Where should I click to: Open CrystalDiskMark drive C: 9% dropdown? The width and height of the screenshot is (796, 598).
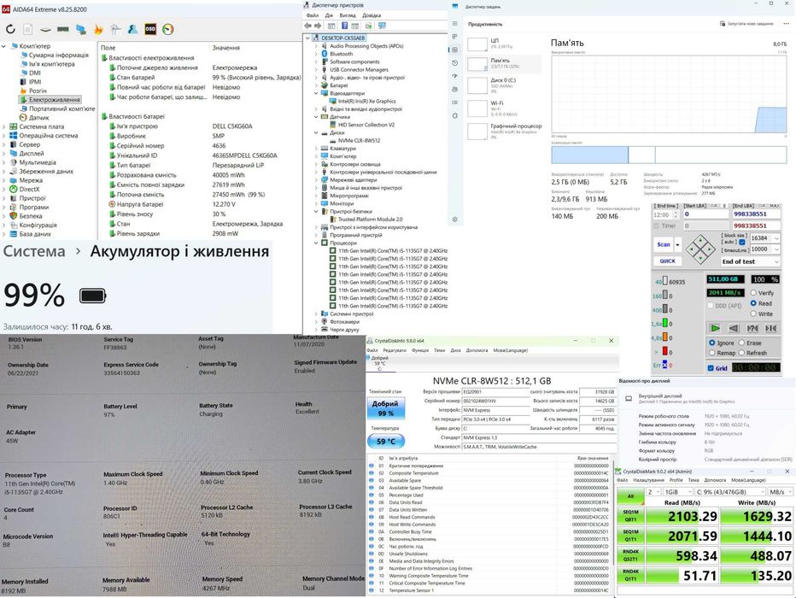click(x=730, y=492)
